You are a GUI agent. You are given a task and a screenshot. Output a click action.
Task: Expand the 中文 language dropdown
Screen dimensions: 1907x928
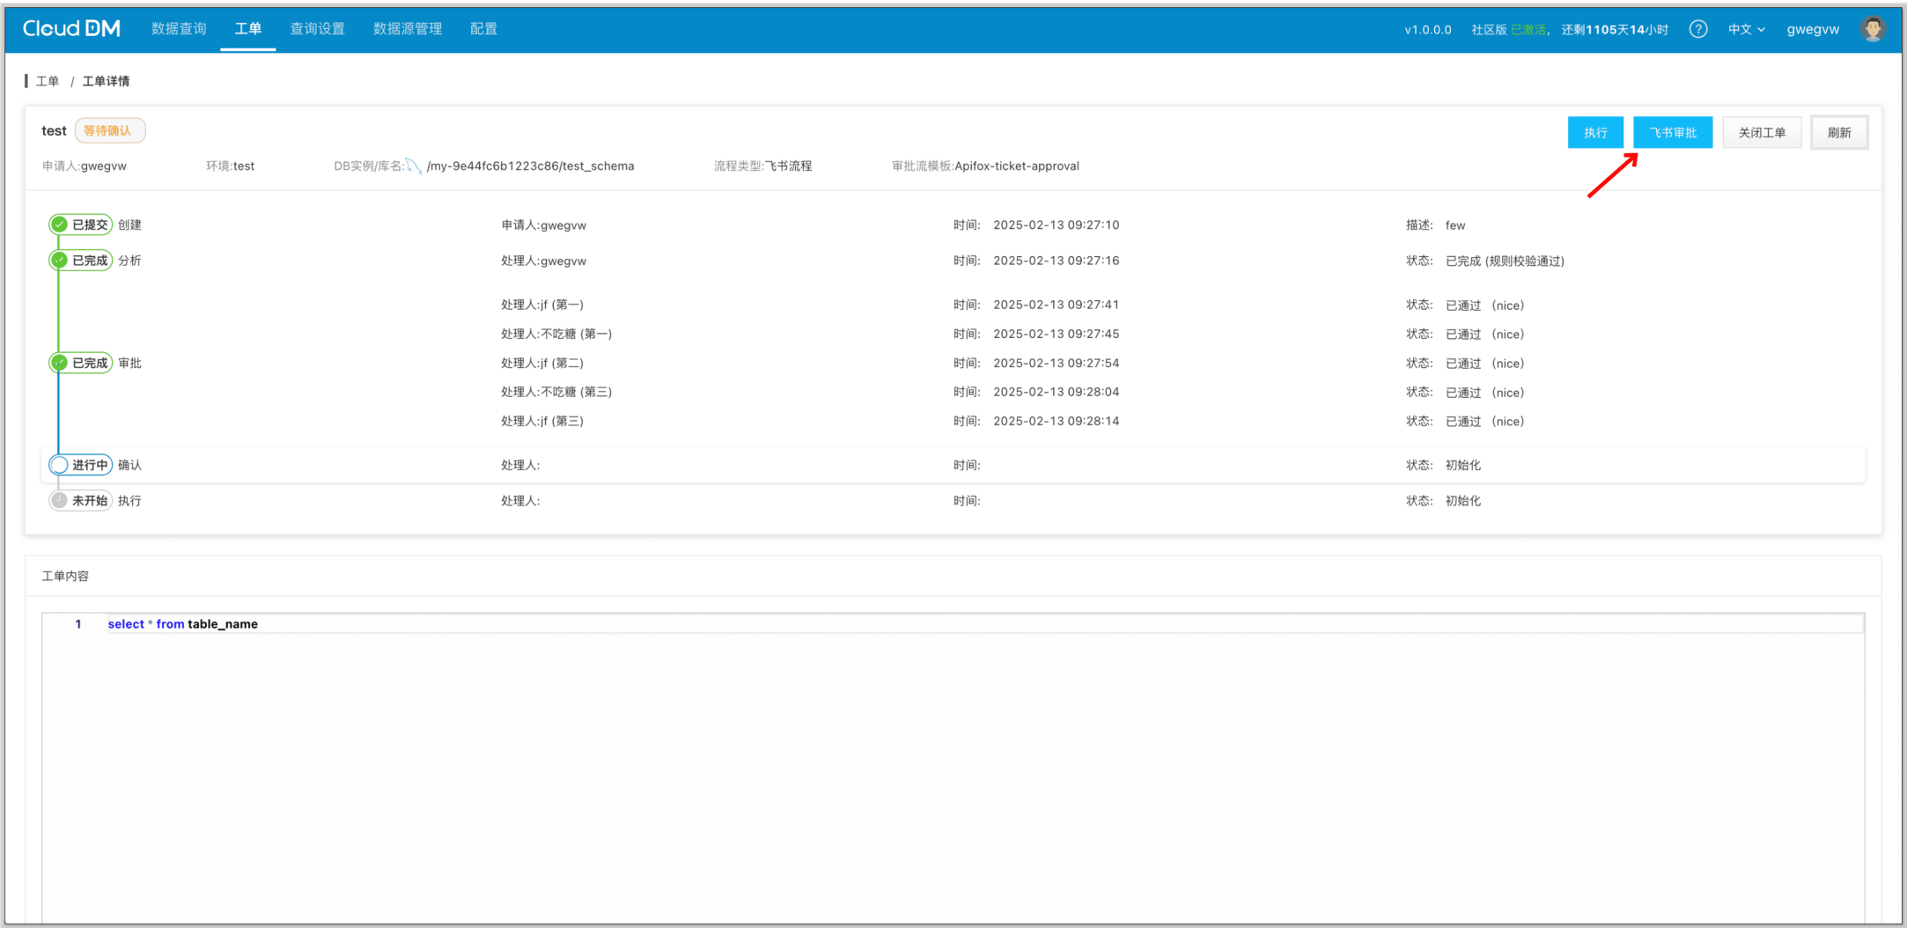[x=1746, y=29]
